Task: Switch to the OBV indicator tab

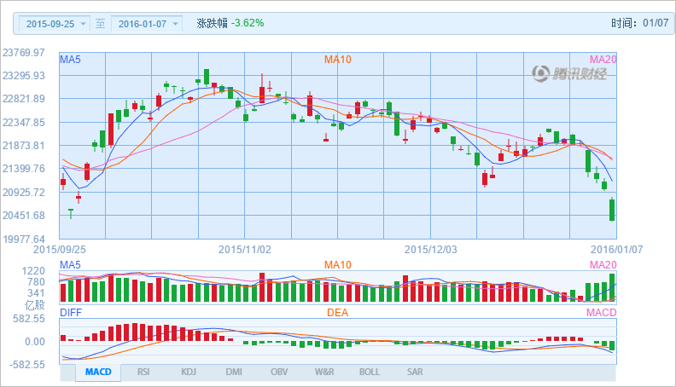Action: tap(279, 372)
